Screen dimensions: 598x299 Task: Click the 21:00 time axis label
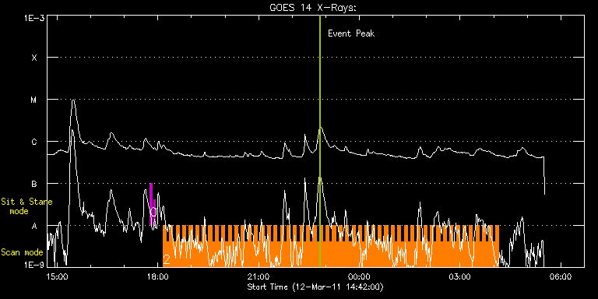pyautogui.click(x=259, y=276)
